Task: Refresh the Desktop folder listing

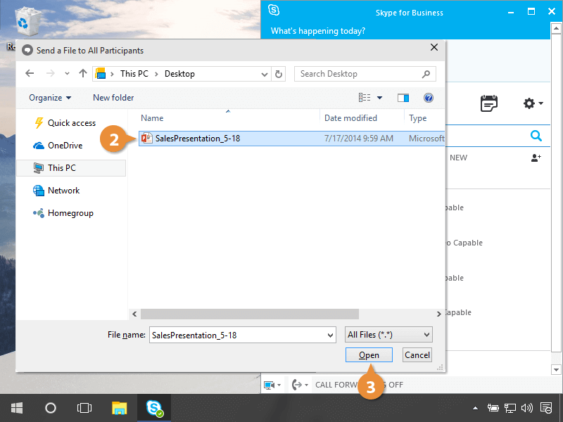Action: coord(279,74)
